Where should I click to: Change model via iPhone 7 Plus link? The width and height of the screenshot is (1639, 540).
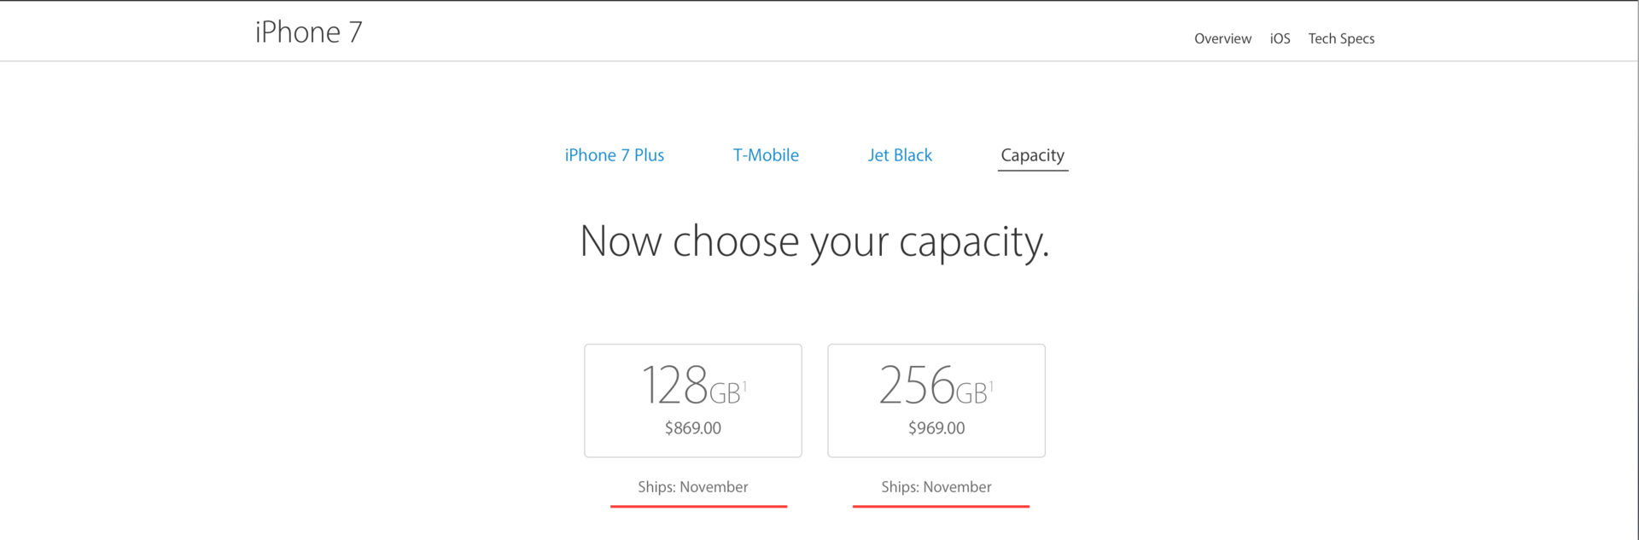coord(614,155)
